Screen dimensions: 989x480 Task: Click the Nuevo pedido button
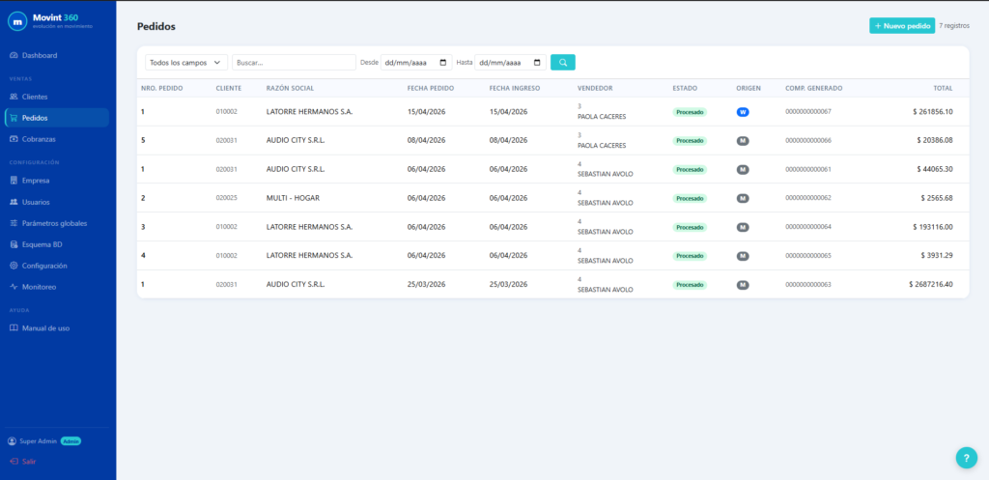pyautogui.click(x=901, y=26)
